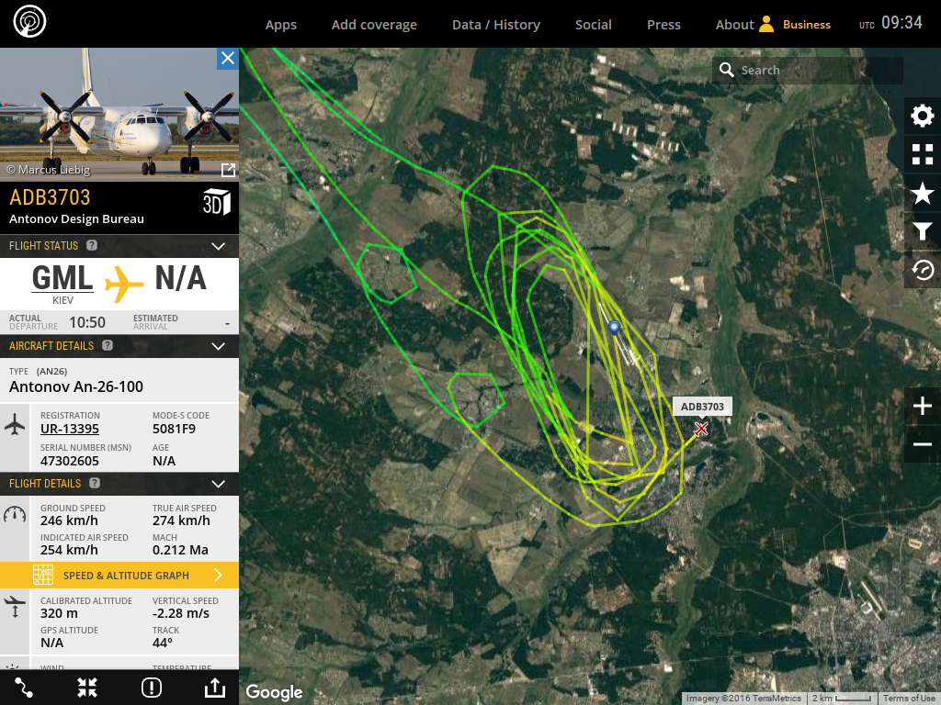The width and height of the screenshot is (941, 705).
Task: Open the bookmarks star icon
Action: tap(923, 194)
